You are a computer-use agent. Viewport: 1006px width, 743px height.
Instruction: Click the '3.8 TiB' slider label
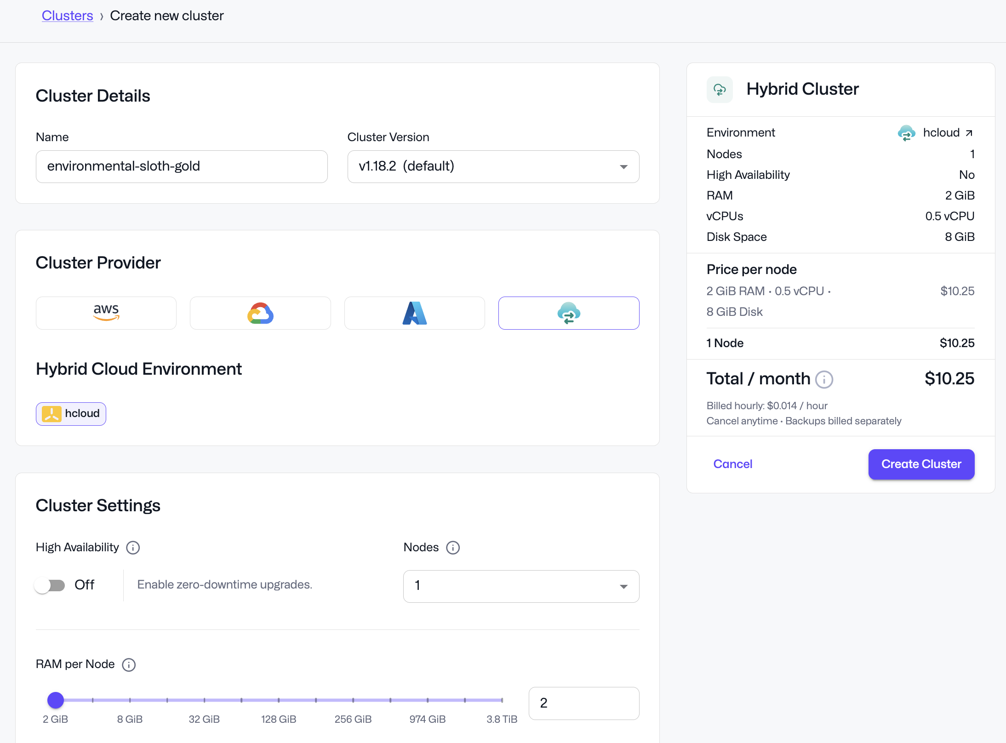tap(502, 720)
